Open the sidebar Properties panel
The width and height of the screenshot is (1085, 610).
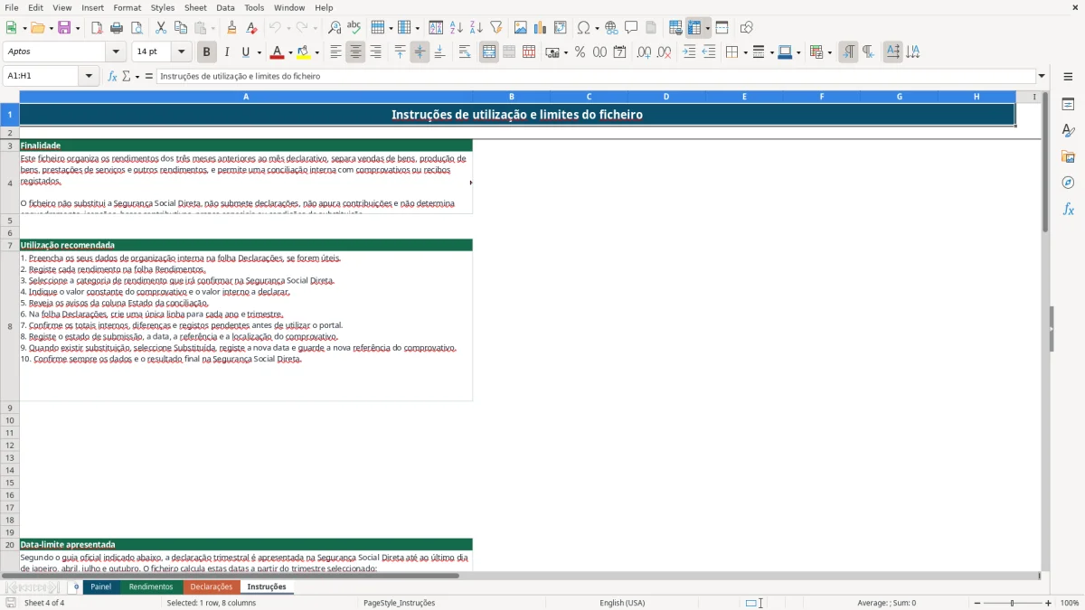(1068, 105)
